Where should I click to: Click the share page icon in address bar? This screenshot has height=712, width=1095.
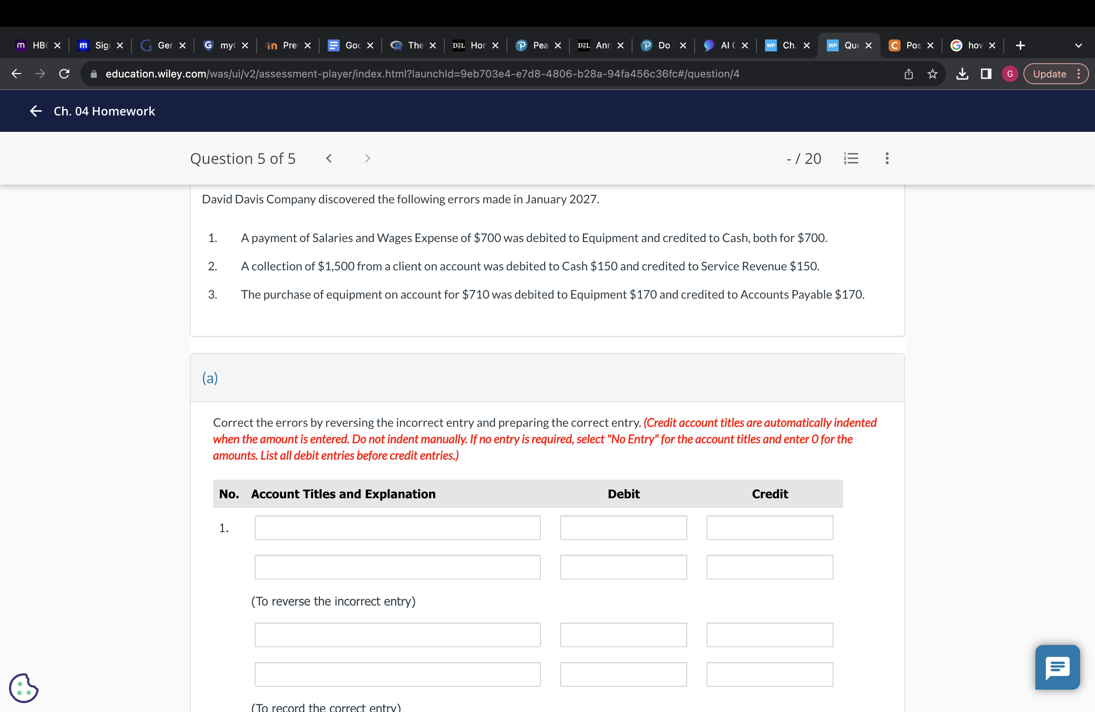908,74
